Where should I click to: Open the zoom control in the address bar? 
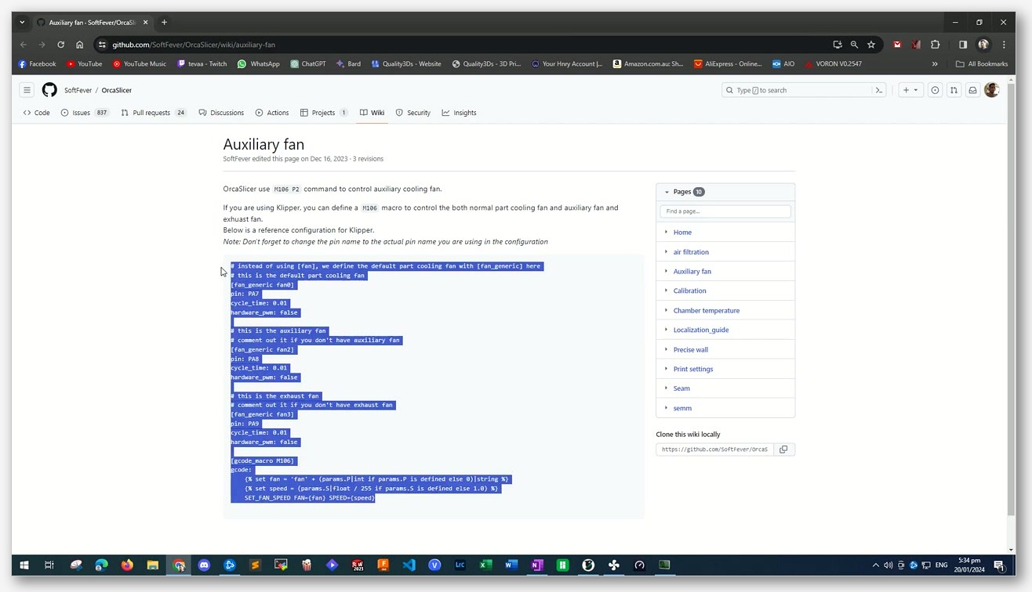click(854, 45)
